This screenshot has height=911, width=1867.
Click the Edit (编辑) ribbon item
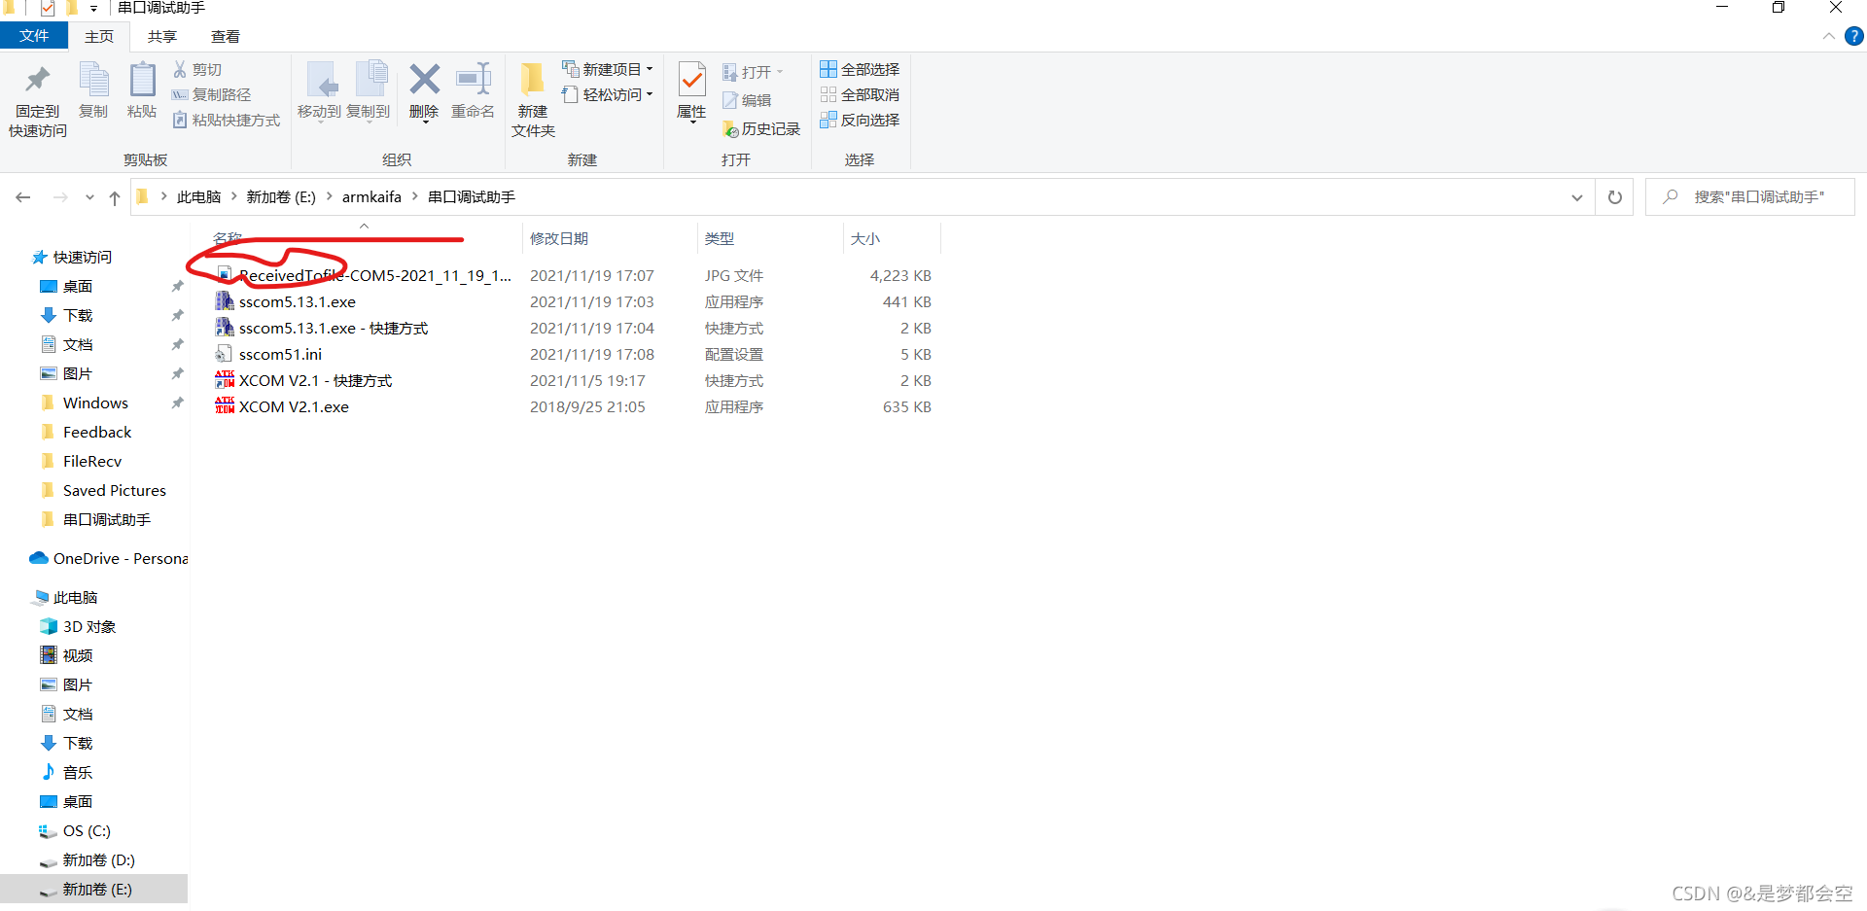[x=747, y=100]
